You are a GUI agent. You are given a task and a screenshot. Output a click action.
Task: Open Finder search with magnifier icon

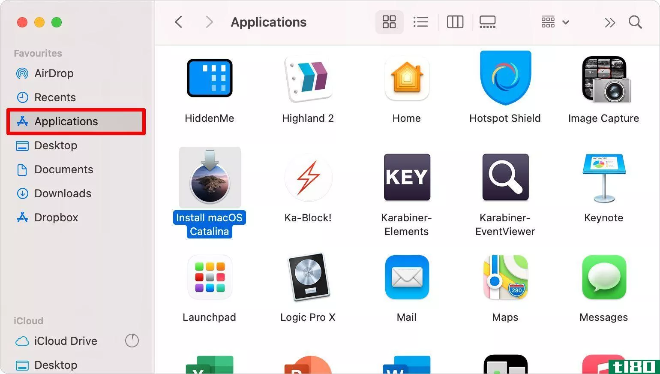tap(635, 22)
